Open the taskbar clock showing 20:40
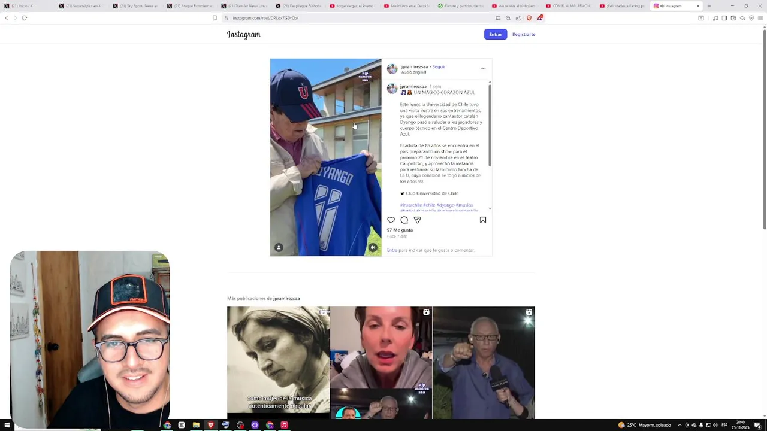 pos(741,425)
